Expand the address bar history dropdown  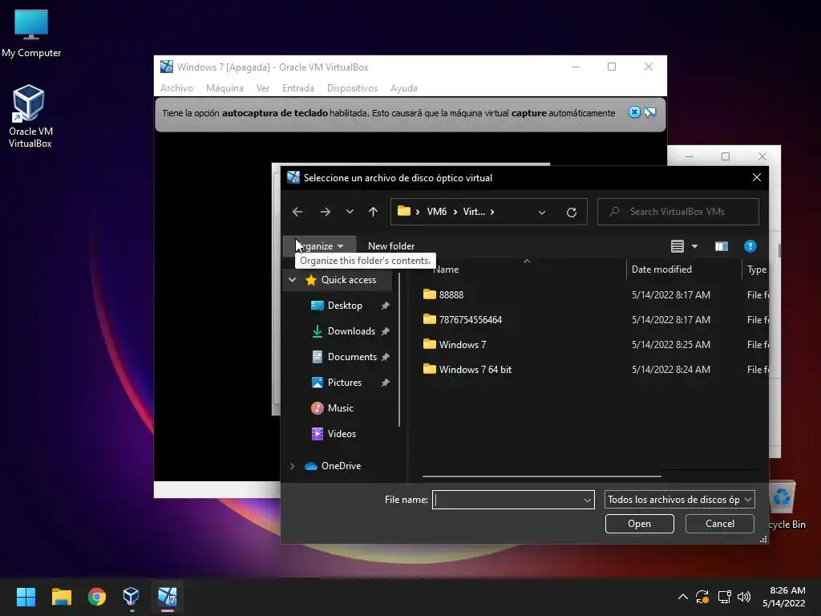542,212
